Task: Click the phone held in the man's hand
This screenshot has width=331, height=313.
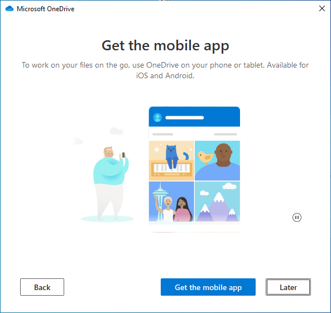Action: pos(123,155)
